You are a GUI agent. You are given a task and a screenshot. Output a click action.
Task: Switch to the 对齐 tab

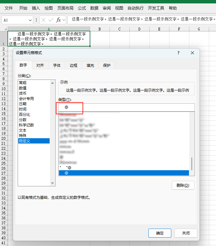coord(40,66)
